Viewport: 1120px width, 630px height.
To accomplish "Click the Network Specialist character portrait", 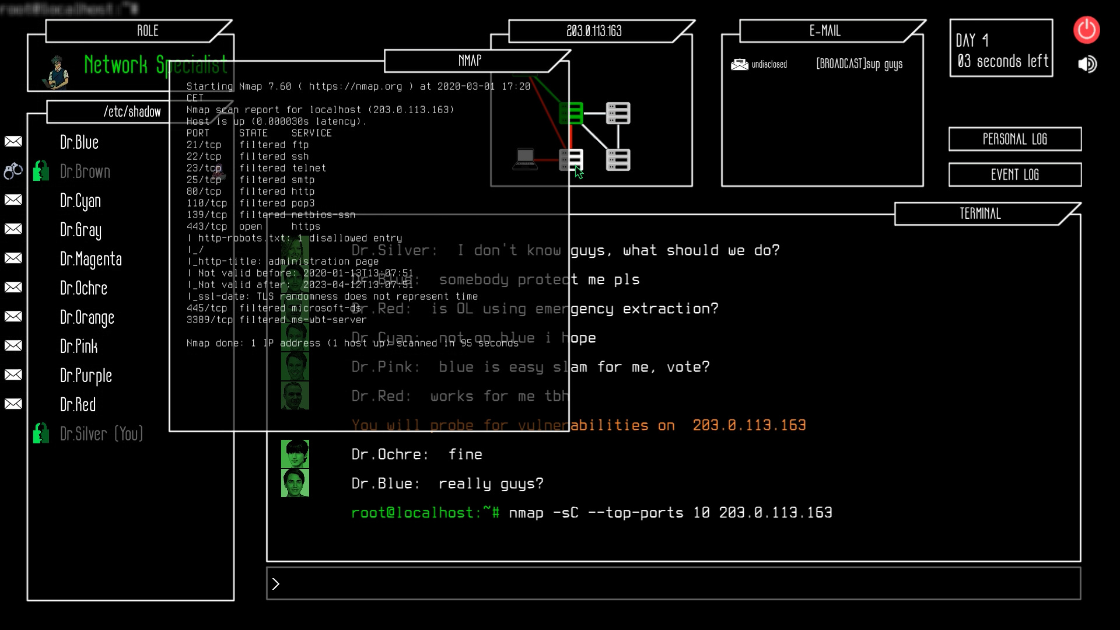I will (x=55, y=71).
